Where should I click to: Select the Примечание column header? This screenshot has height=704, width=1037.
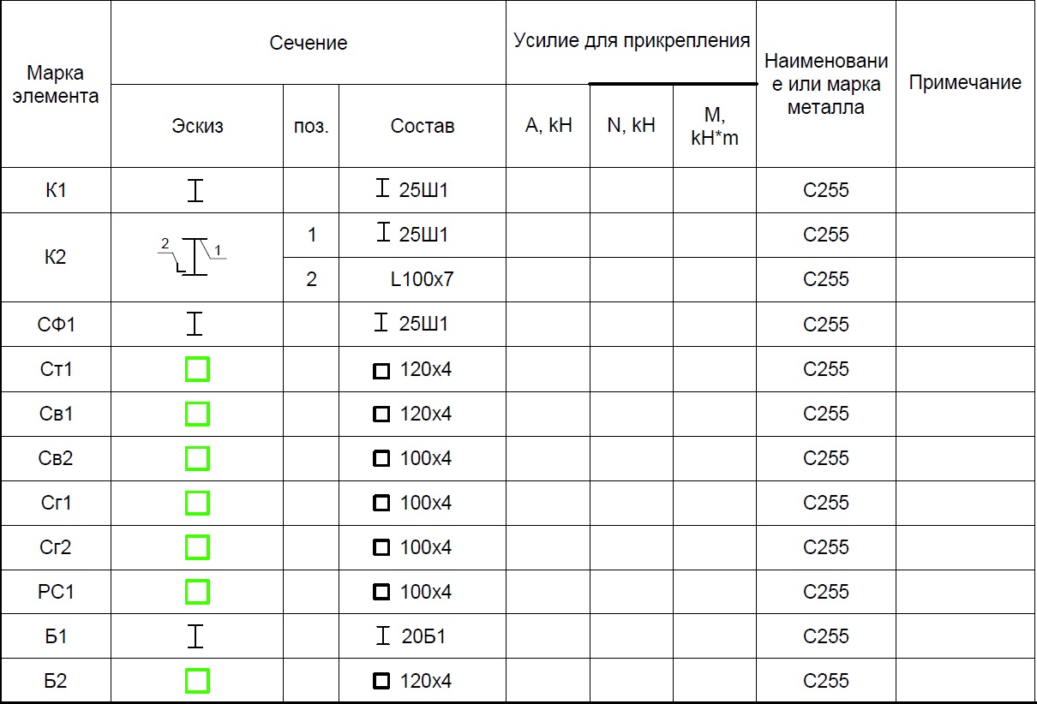click(965, 83)
